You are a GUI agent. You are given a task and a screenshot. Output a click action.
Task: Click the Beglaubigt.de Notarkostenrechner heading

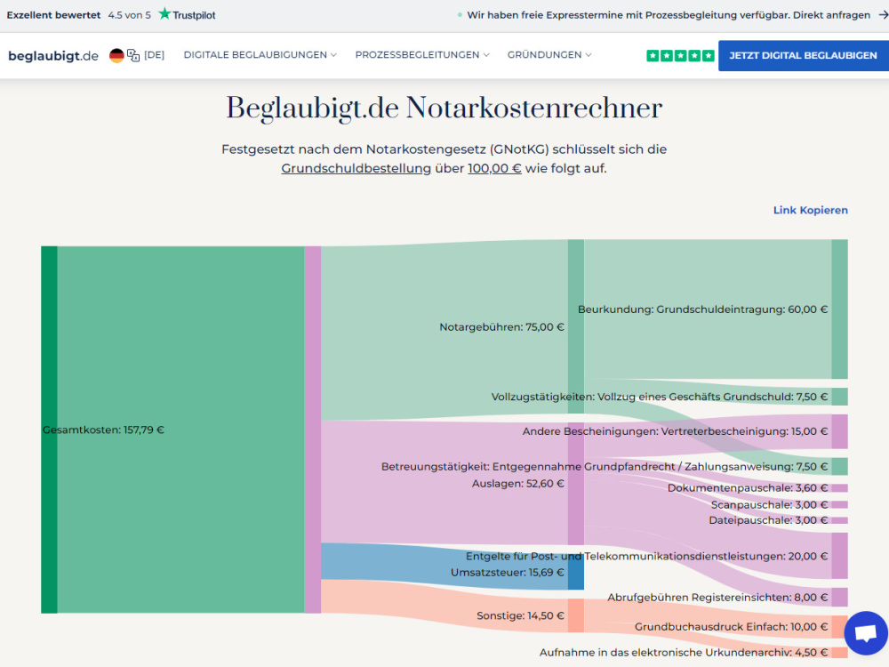click(444, 108)
